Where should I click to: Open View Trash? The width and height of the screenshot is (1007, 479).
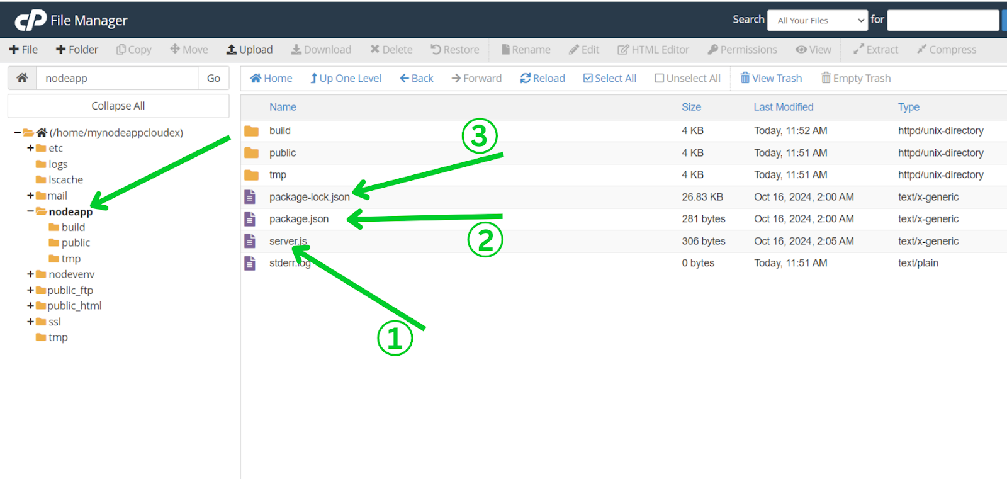(771, 78)
